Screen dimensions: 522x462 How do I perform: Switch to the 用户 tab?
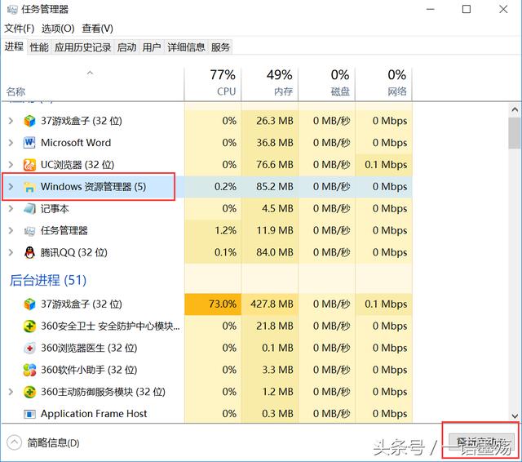point(152,47)
